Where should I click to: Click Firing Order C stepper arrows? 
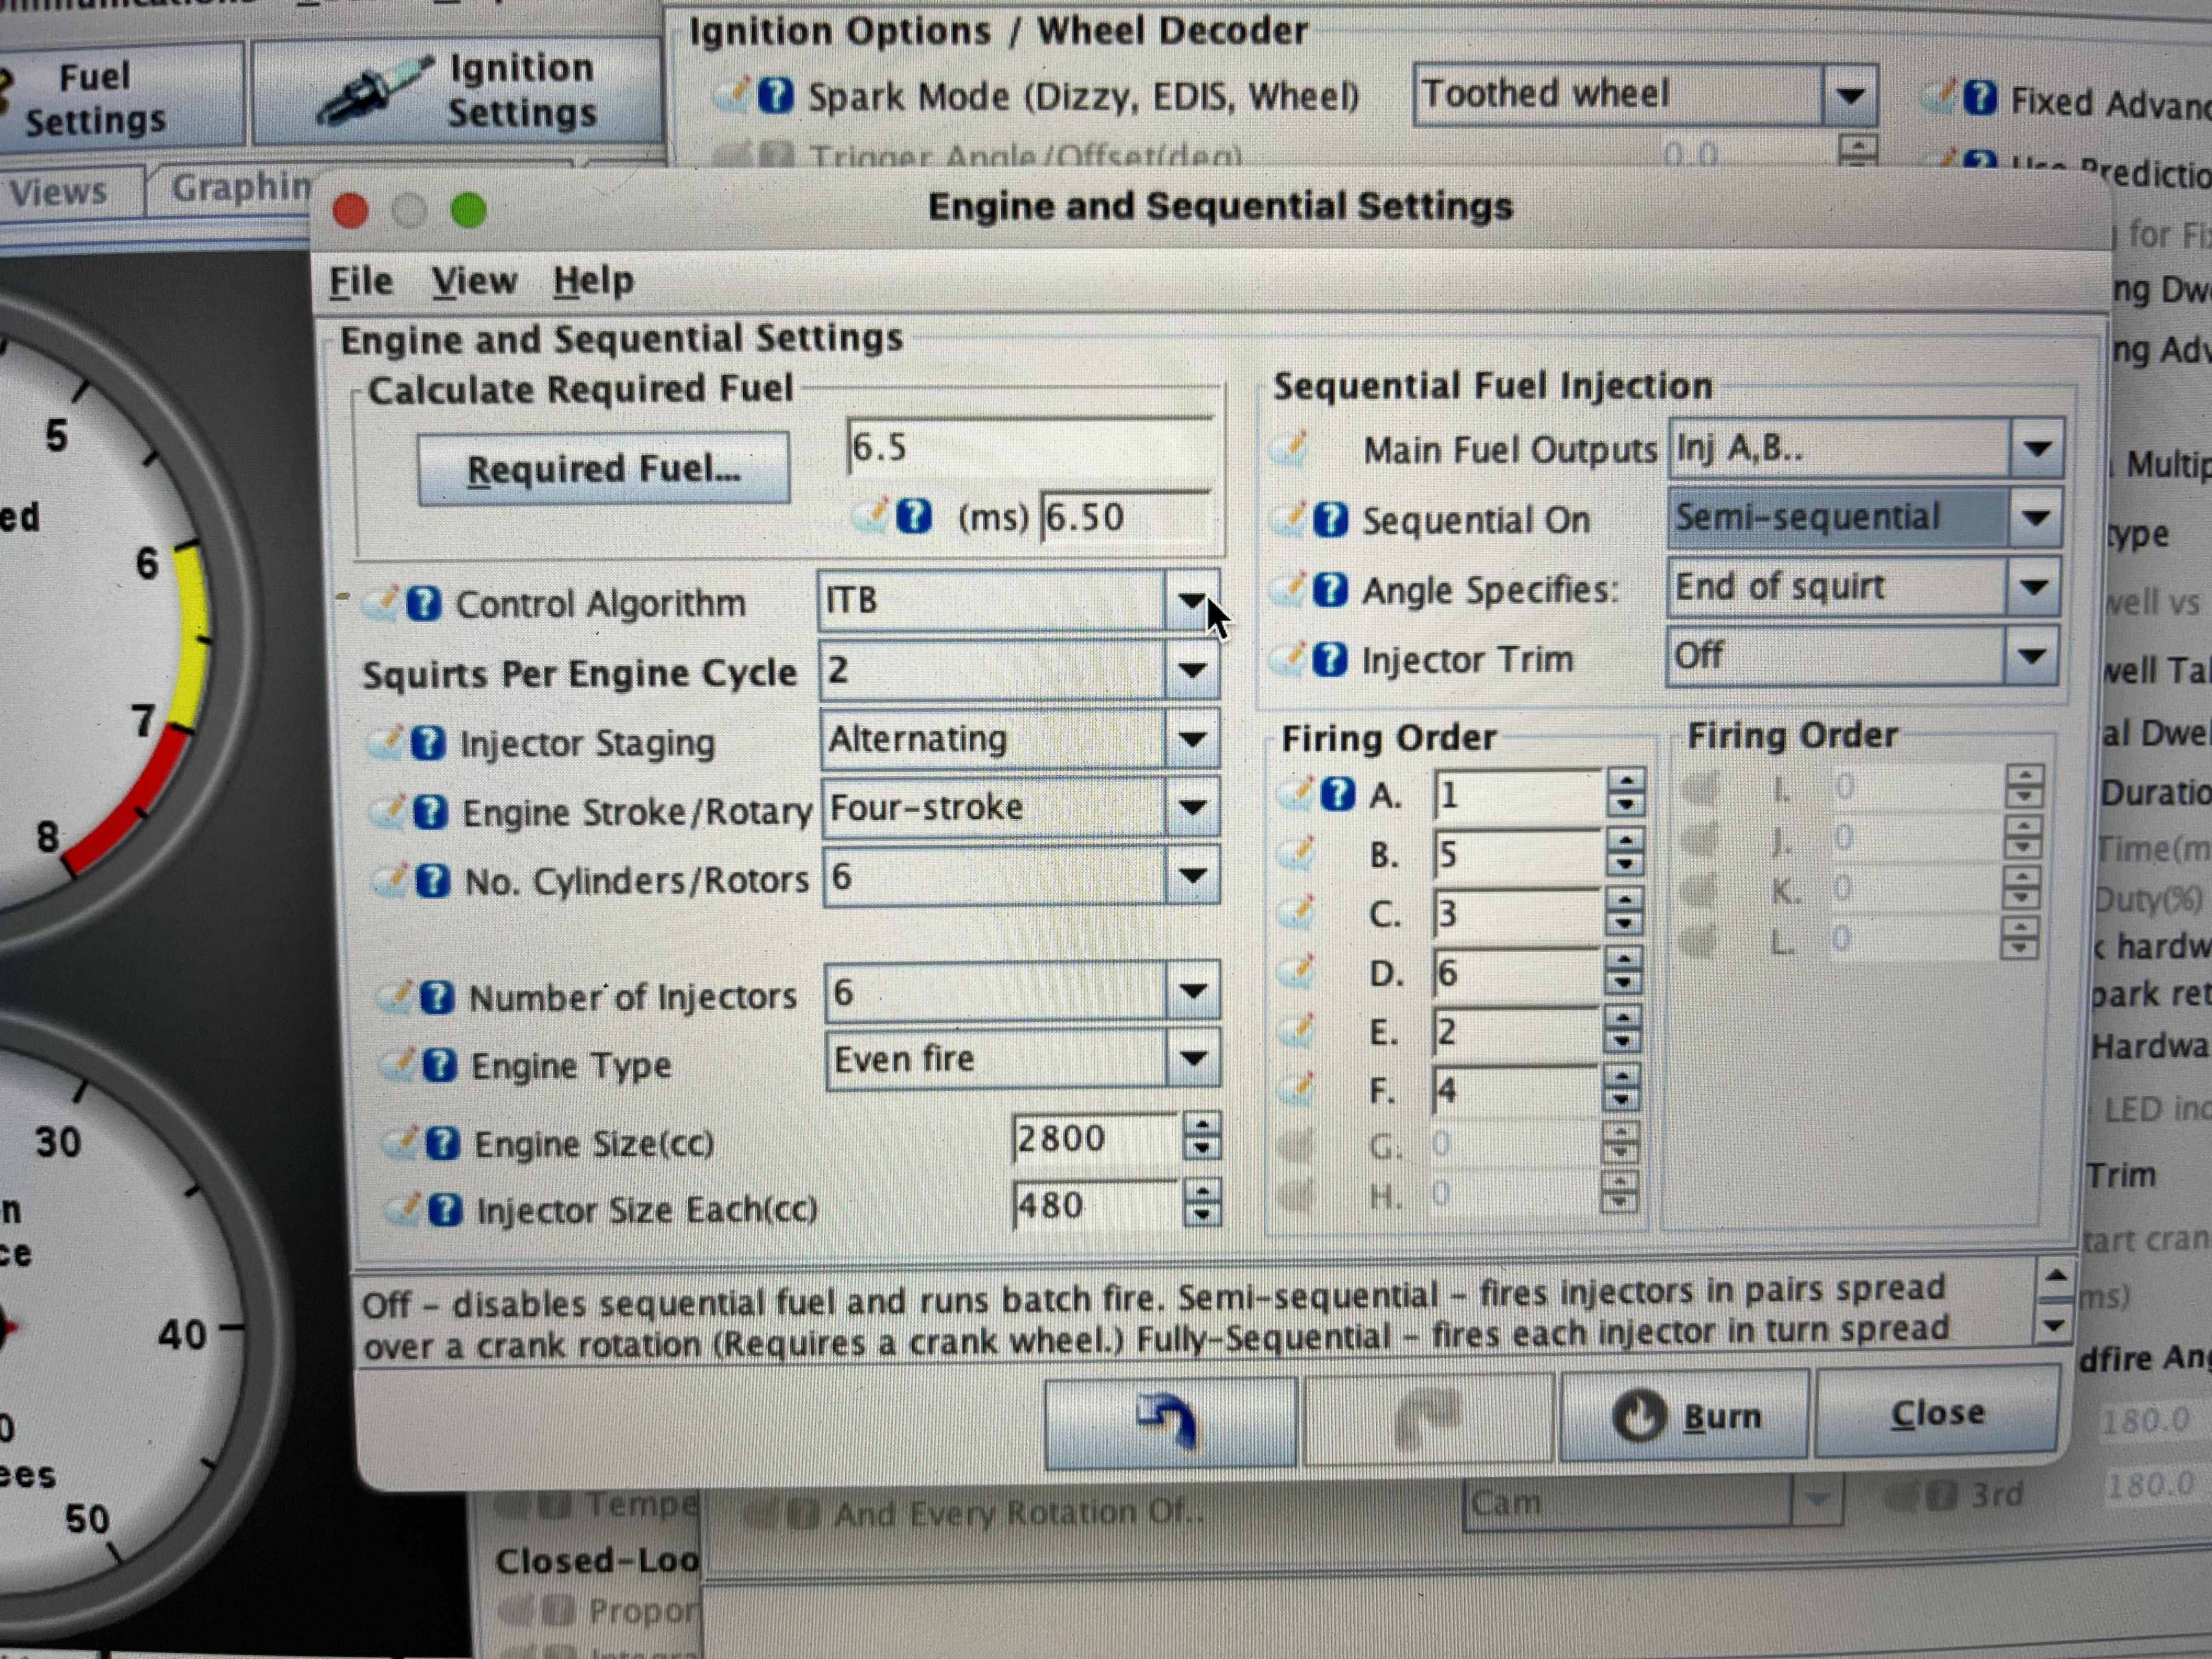[1624, 912]
